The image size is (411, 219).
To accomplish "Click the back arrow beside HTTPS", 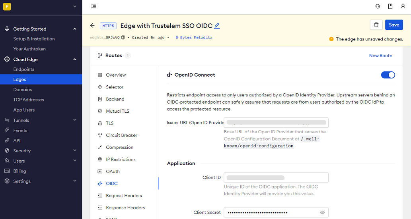I will tap(92, 25).
